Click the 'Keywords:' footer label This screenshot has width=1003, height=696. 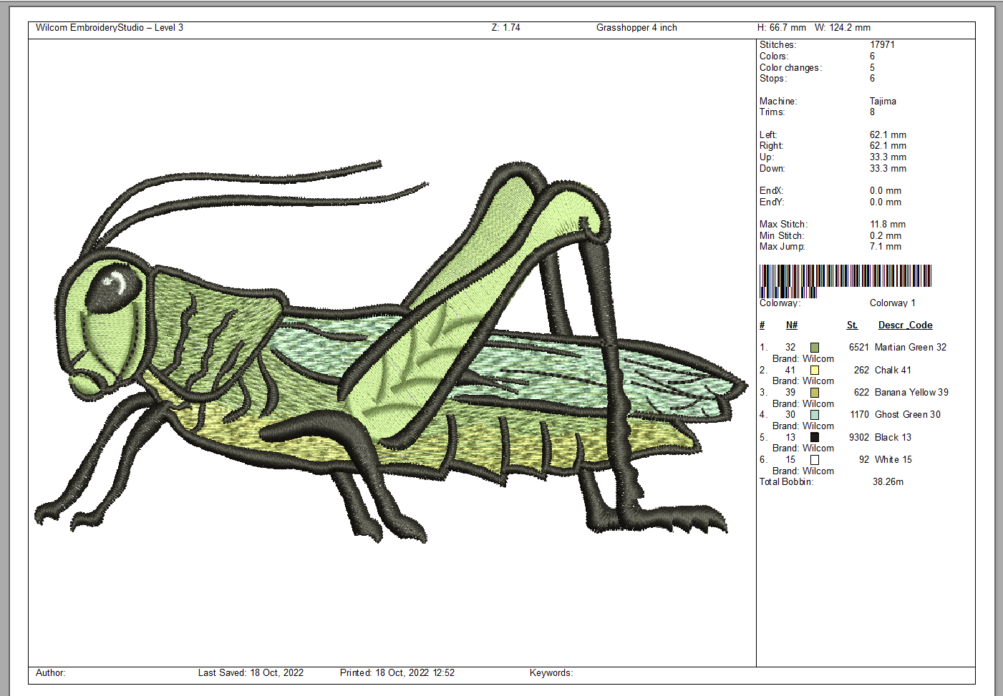551,673
